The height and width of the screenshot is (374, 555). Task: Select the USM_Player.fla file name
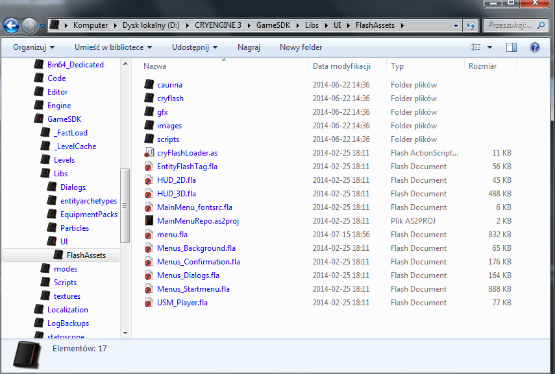[182, 303]
